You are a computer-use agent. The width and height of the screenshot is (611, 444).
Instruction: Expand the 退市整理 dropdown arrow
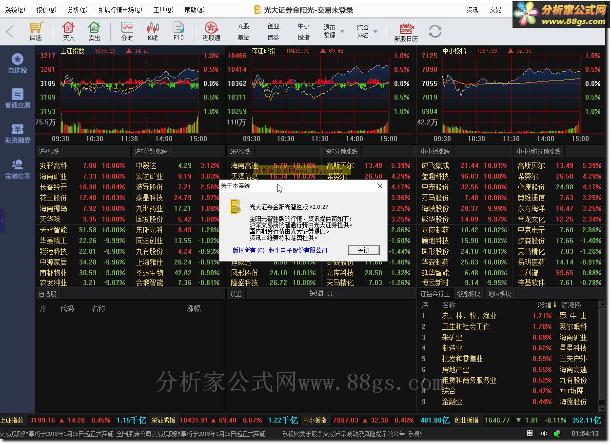tap(342, 32)
